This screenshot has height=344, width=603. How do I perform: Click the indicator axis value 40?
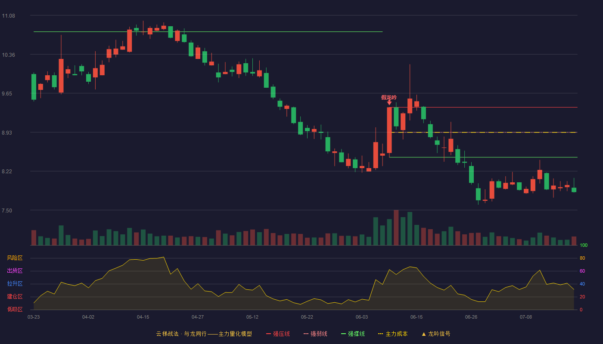582,284
